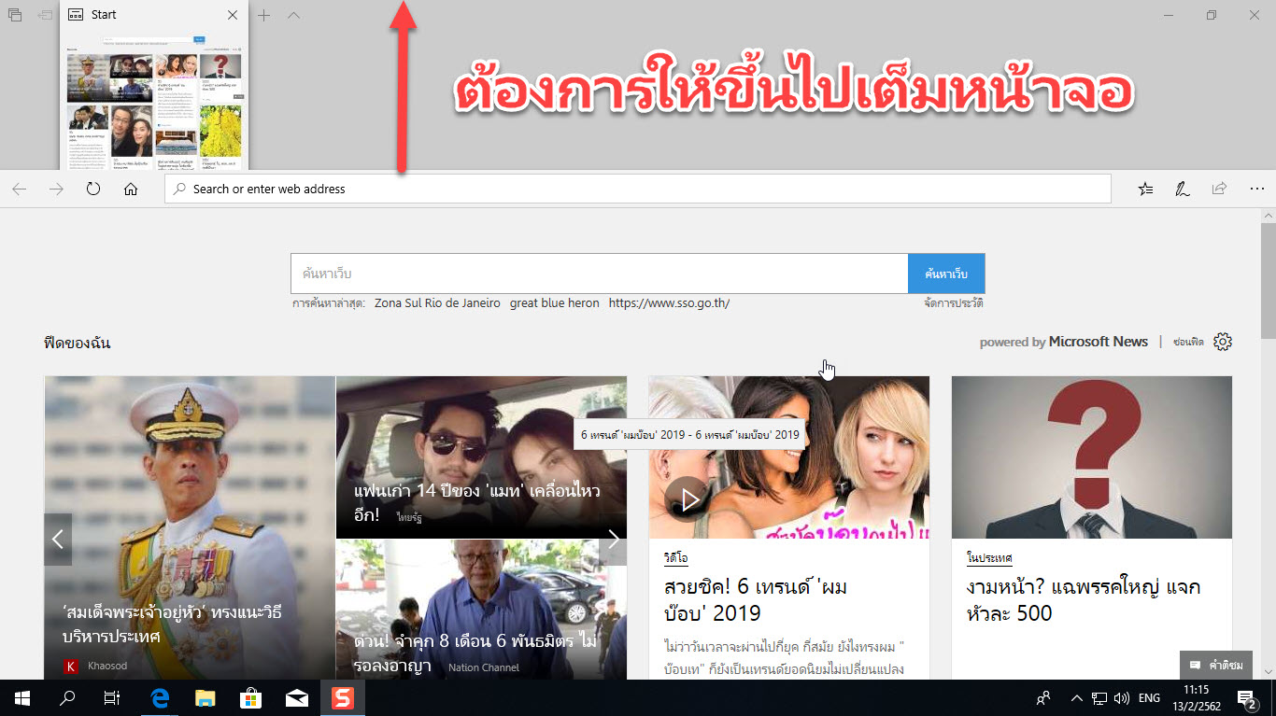Open a new tab with the plus button

click(x=264, y=16)
